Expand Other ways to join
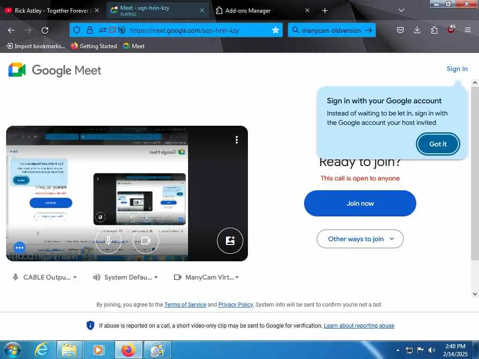 click(x=360, y=239)
